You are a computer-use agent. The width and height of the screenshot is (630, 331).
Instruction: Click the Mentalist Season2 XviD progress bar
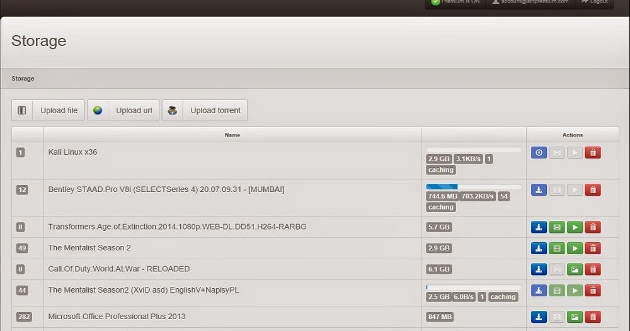pyautogui.click(x=474, y=288)
